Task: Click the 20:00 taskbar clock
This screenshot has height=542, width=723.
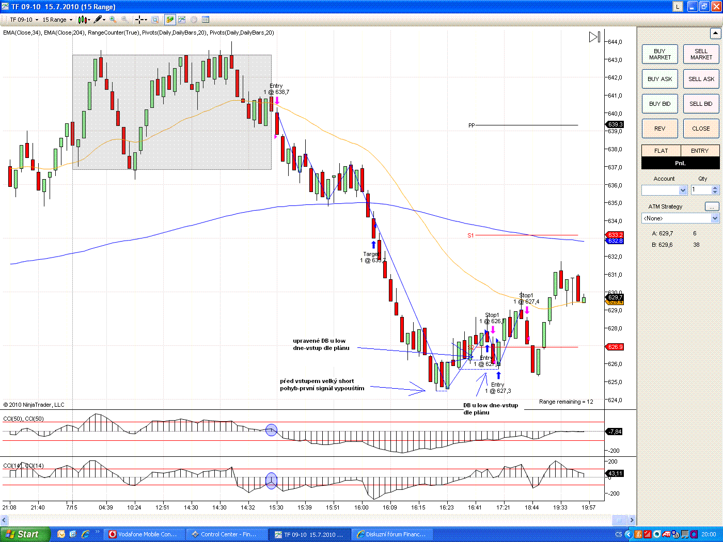Action: pyautogui.click(x=709, y=534)
